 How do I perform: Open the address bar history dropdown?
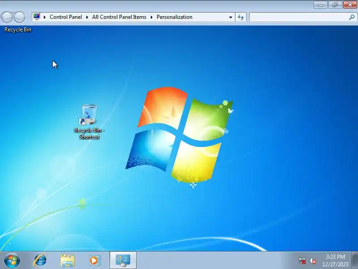230,17
